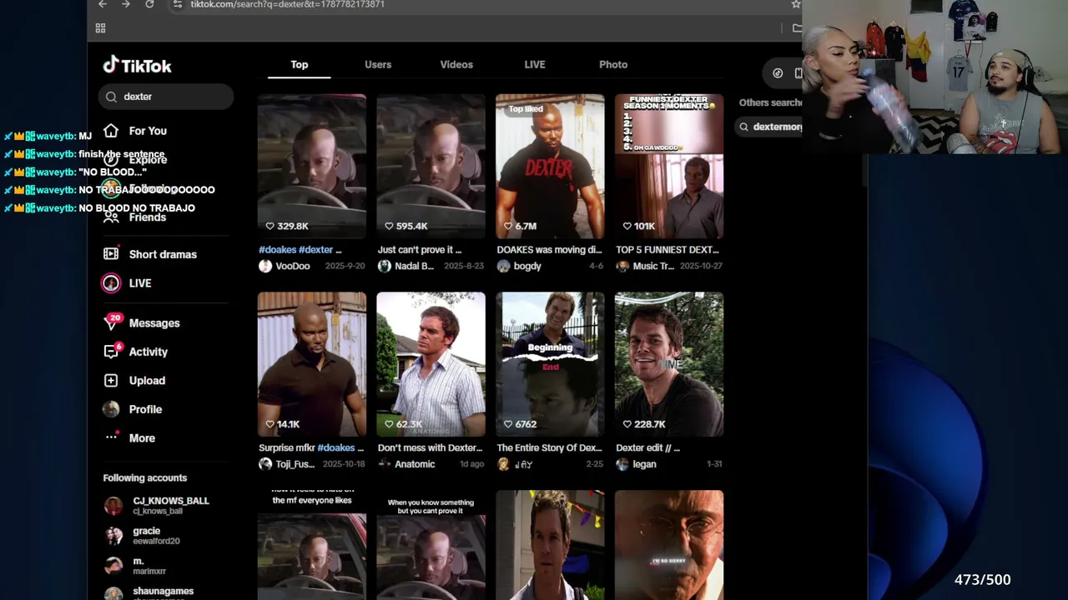
Task: Open the browser apps grid icon
Action: click(x=100, y=28)
